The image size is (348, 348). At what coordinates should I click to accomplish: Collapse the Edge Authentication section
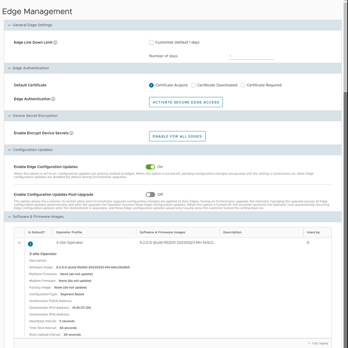click(x=9, y=68)
